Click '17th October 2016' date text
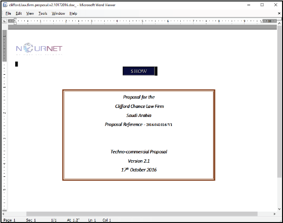283x223 pixels. (x=138, y=170)
